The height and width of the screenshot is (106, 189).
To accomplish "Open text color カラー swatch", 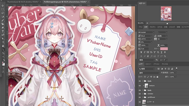I will point(164,49).
